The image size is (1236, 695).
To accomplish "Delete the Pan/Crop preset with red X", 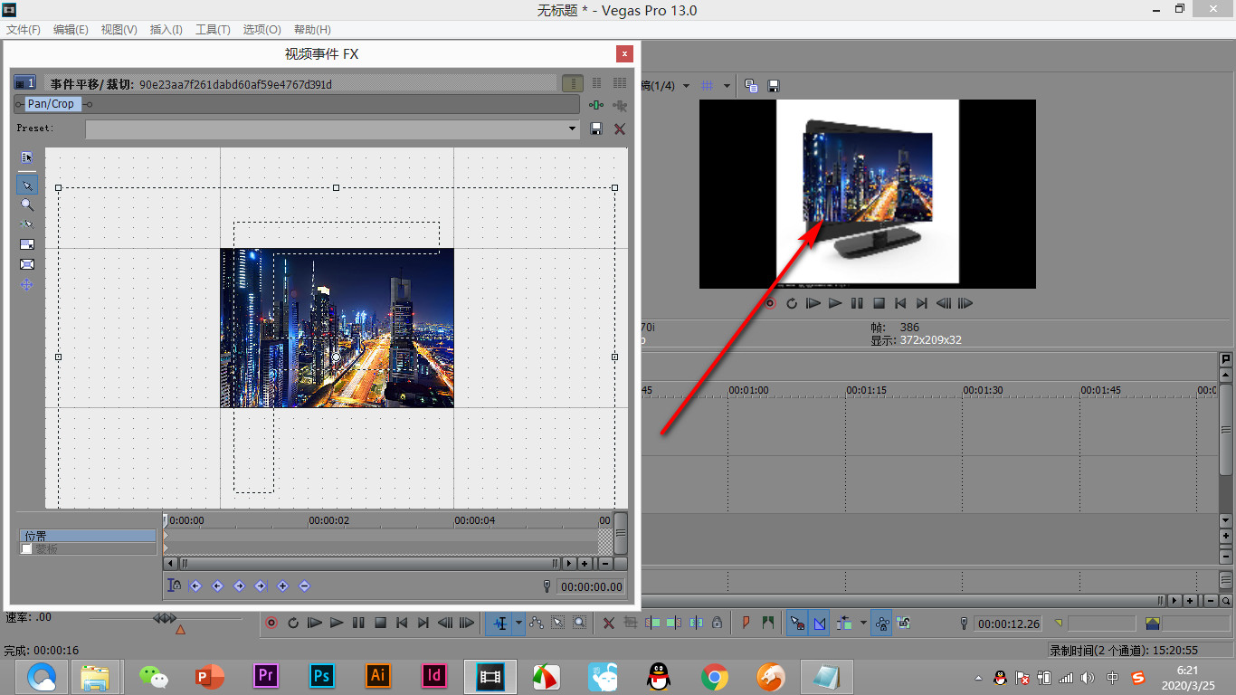I will coord(620,129).
